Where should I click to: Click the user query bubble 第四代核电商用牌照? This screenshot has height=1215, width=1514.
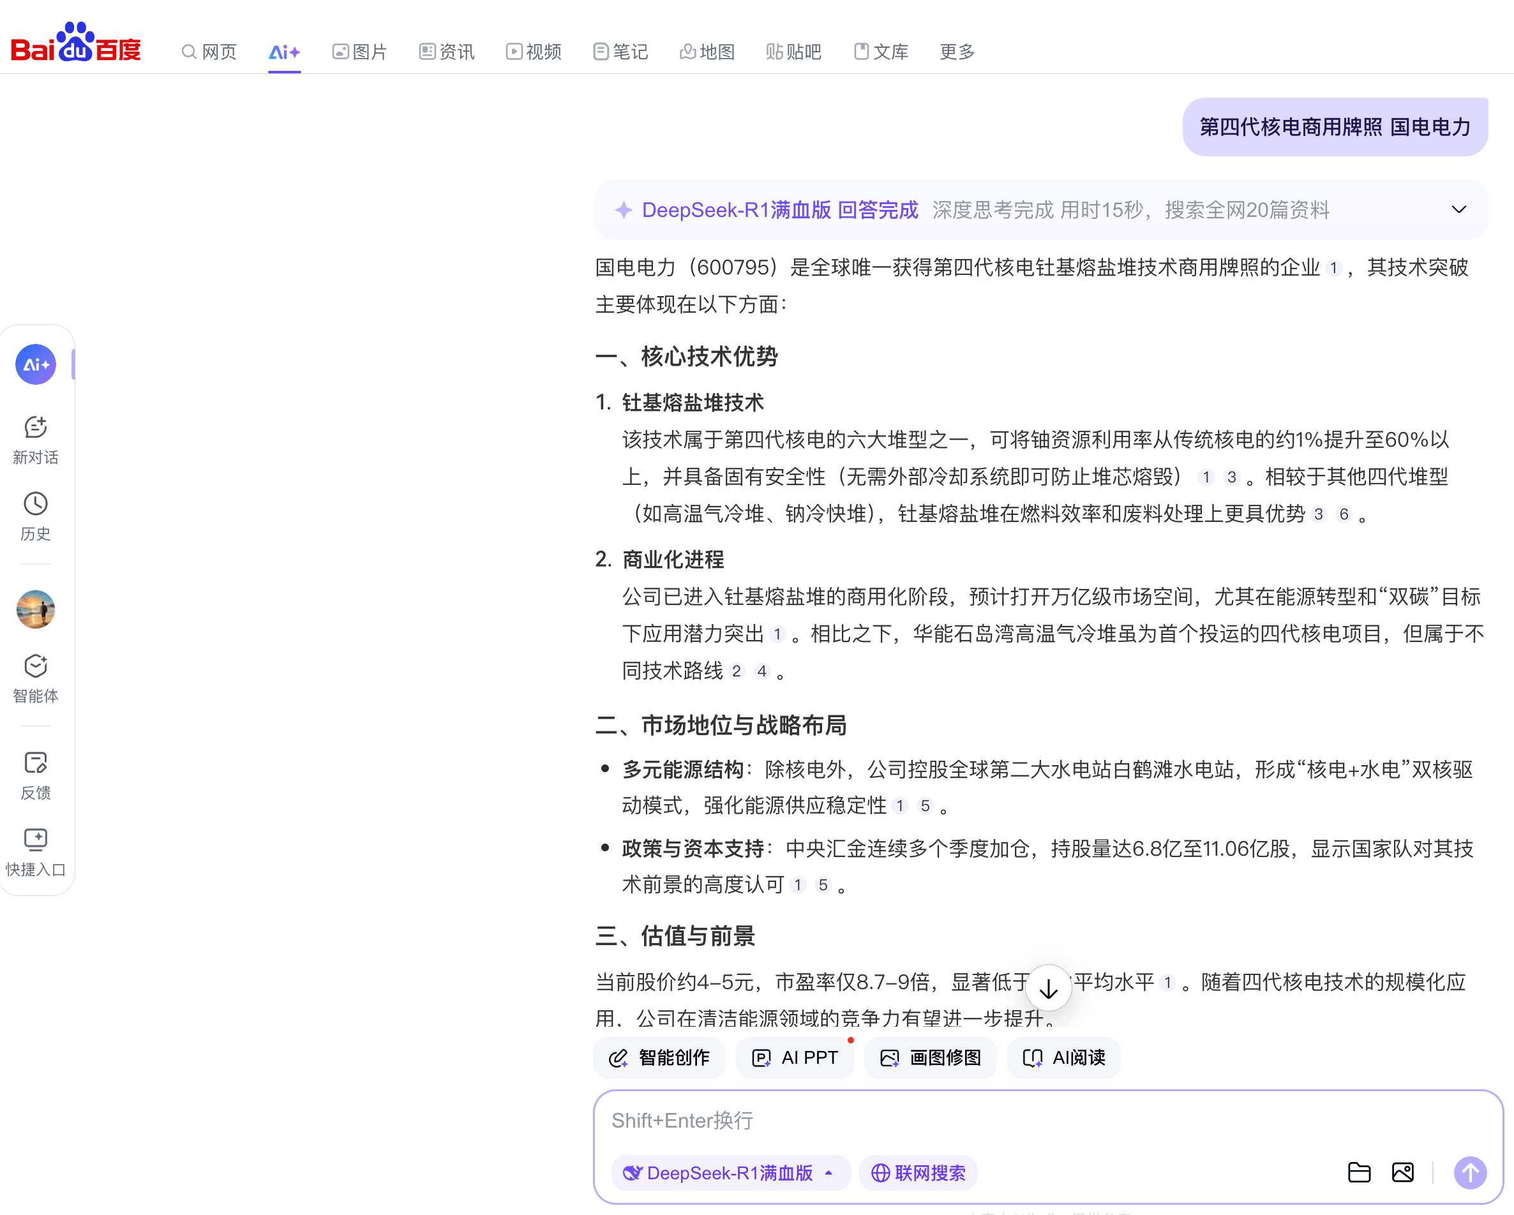point(1335,127)
